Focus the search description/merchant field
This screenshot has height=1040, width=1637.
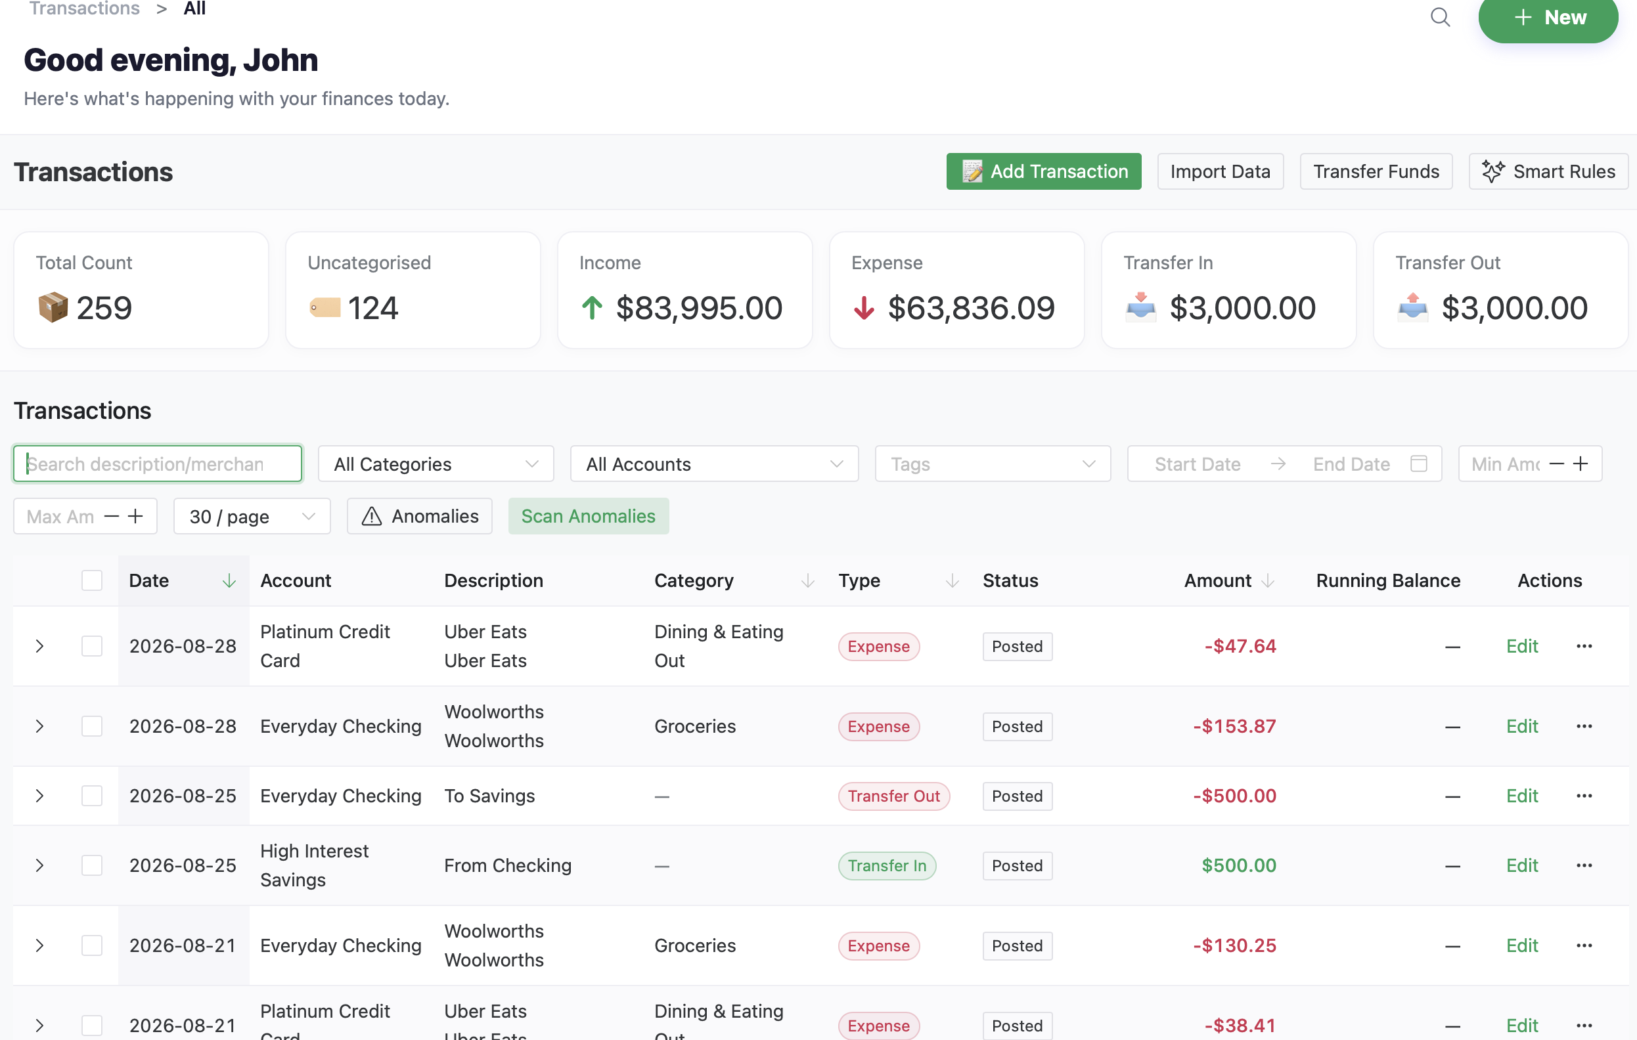(158, 464)
